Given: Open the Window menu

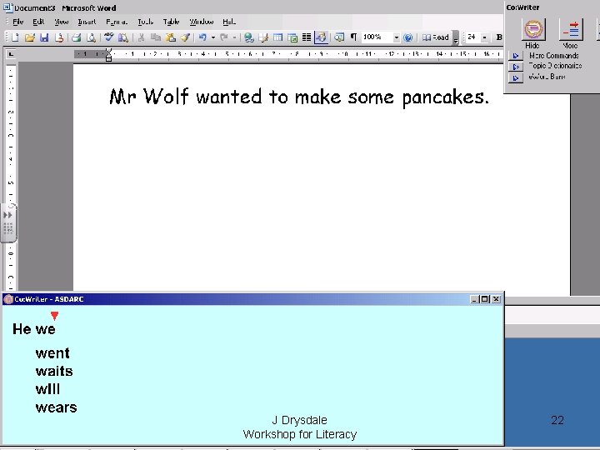Looking at the screenshot, I should [x=202, y=22].
